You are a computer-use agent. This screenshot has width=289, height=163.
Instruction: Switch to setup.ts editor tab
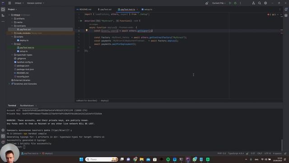(147, 10)
